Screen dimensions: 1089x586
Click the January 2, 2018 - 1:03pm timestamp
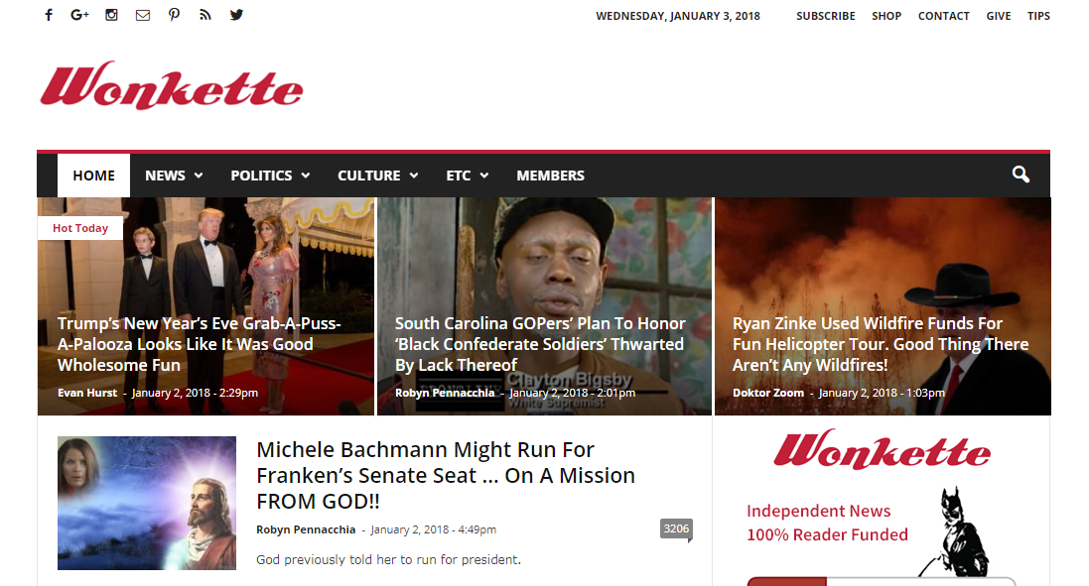coord(882,393)
